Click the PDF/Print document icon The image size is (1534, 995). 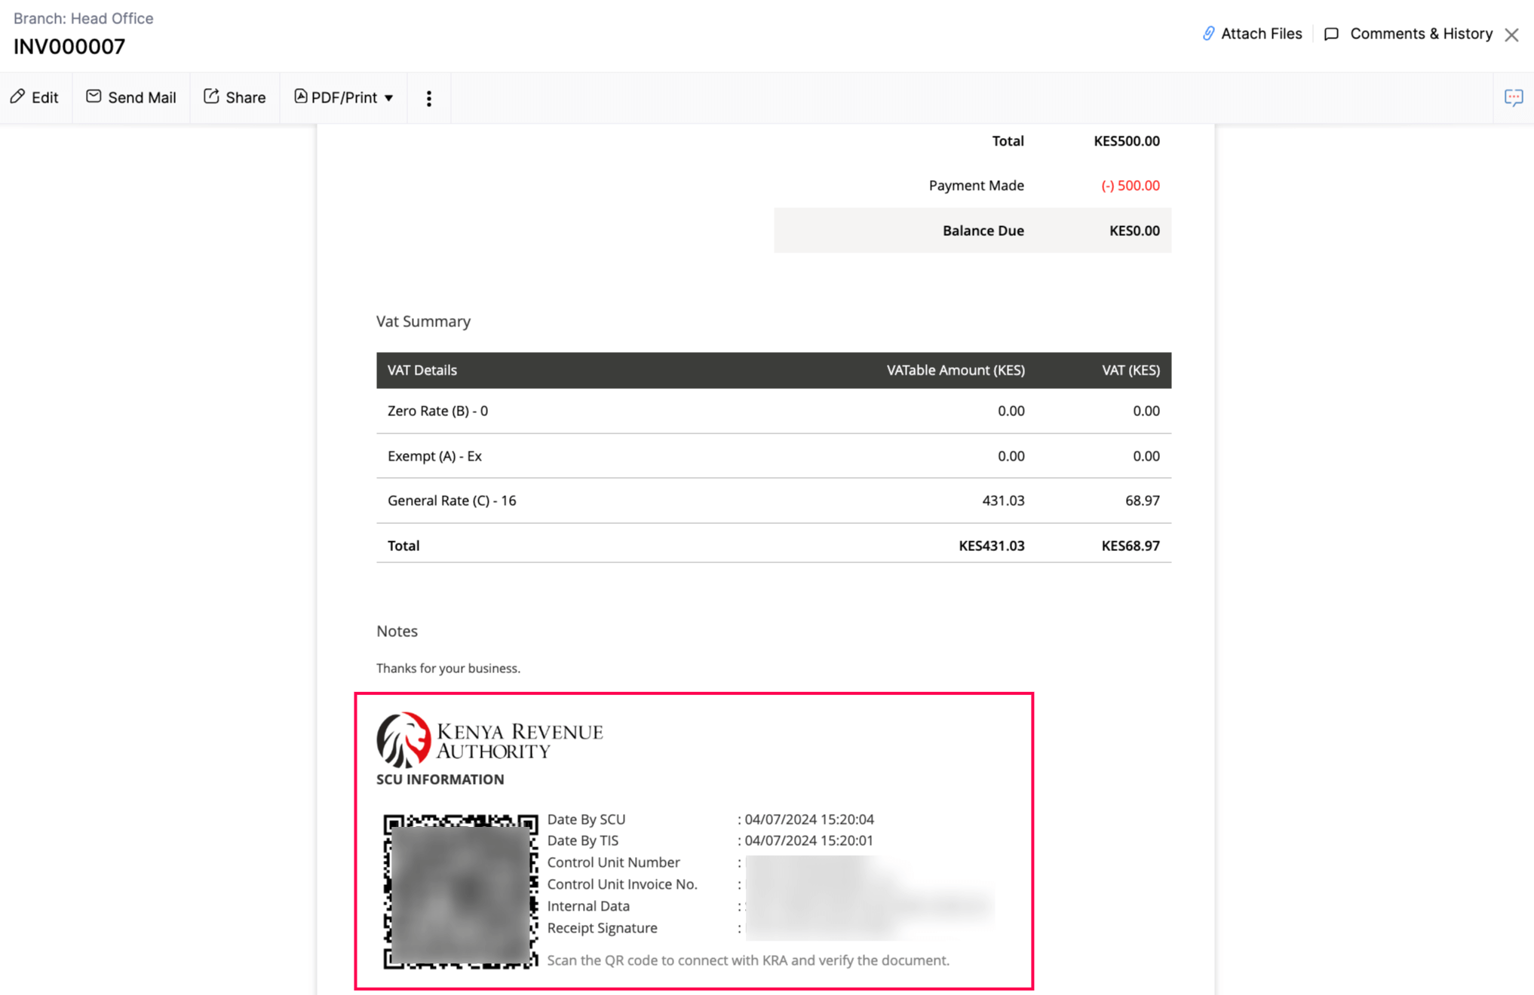point(300,96)
